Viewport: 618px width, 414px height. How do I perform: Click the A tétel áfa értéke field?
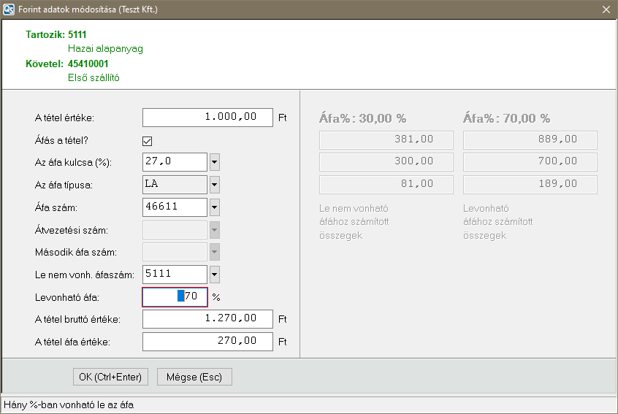[x=207, y=342]
